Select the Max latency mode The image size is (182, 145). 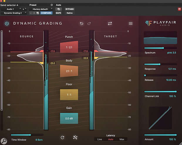point(122,139)
